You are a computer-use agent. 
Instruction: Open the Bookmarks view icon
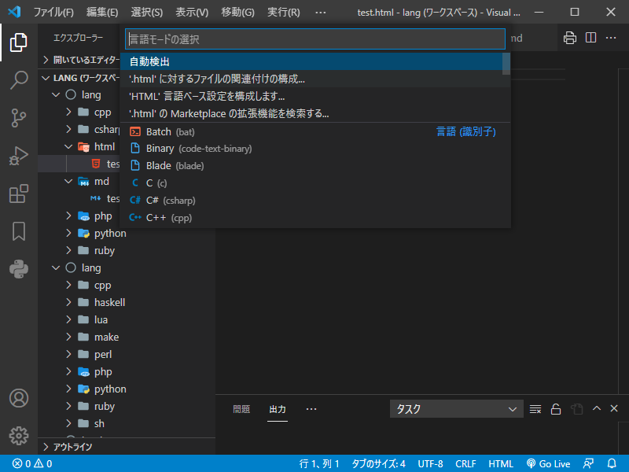click(x=18, y=231)
